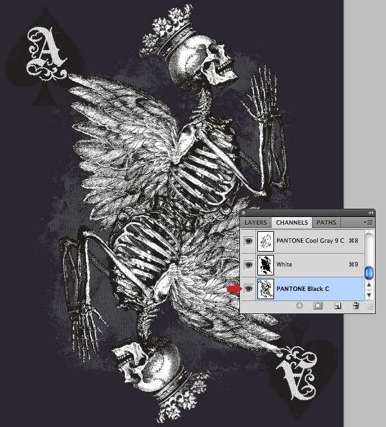
Task: Delete the current channel
Action: point(356,306)
